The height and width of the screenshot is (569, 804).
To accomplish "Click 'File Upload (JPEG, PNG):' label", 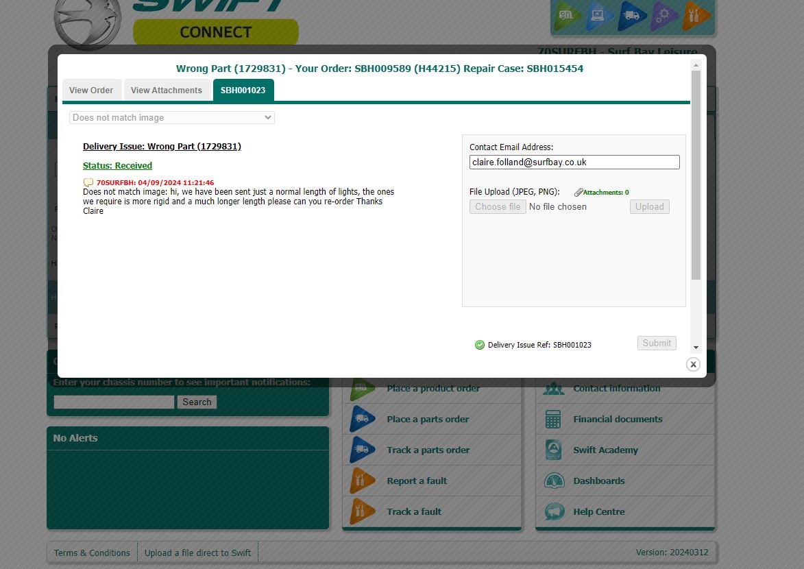I will tap(514, 192).
